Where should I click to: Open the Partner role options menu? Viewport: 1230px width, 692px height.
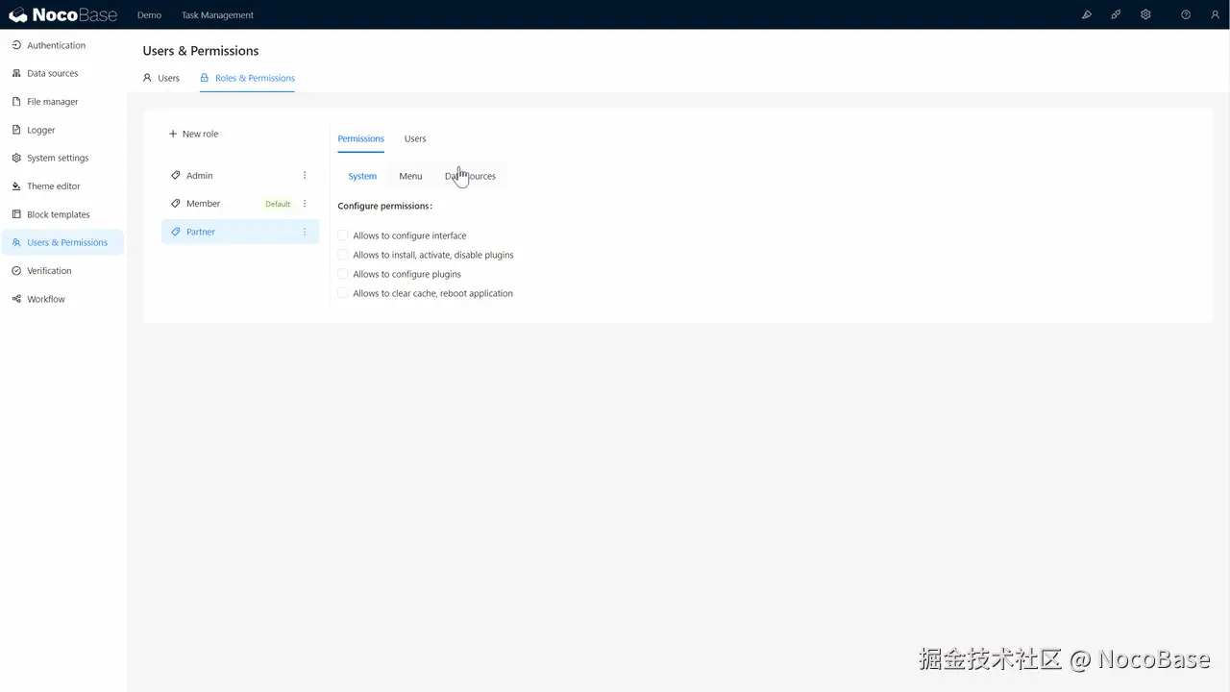pos(305,232)
